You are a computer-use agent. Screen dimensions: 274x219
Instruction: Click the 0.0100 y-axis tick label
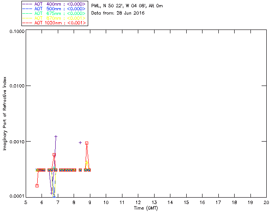[x=17, y=86]
